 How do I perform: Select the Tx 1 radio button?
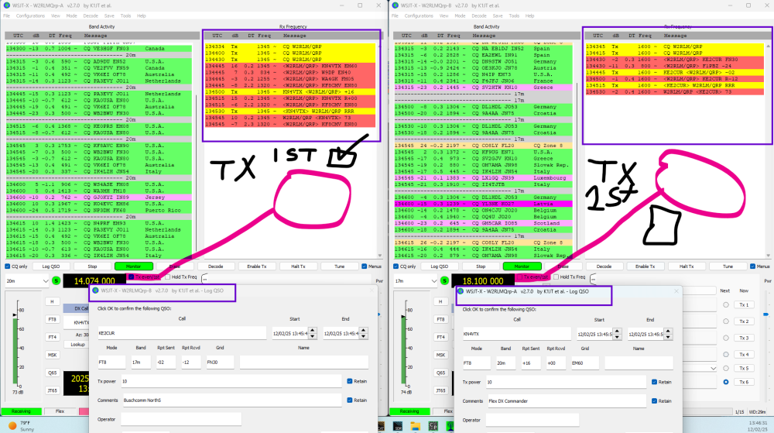tap(726, 305)
